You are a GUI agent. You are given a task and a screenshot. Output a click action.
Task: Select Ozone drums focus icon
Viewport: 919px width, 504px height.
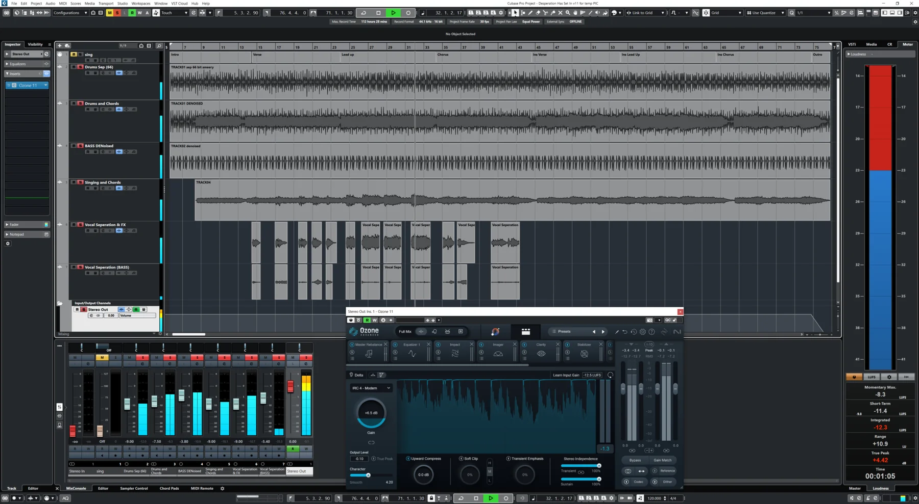tap(447, 332)
